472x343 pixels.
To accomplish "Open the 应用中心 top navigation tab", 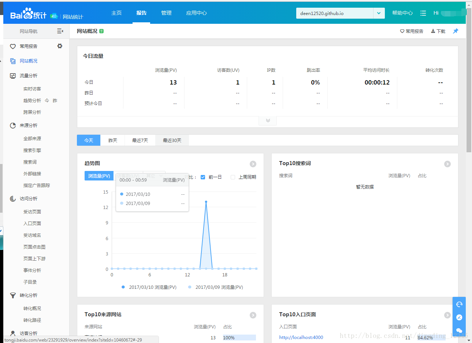I will [196, 13].
